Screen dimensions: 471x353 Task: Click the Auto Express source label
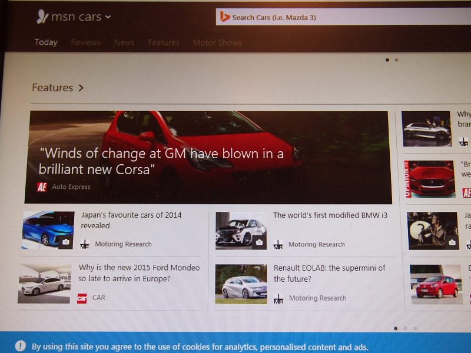pyautogui.click(x=71, y=187)
